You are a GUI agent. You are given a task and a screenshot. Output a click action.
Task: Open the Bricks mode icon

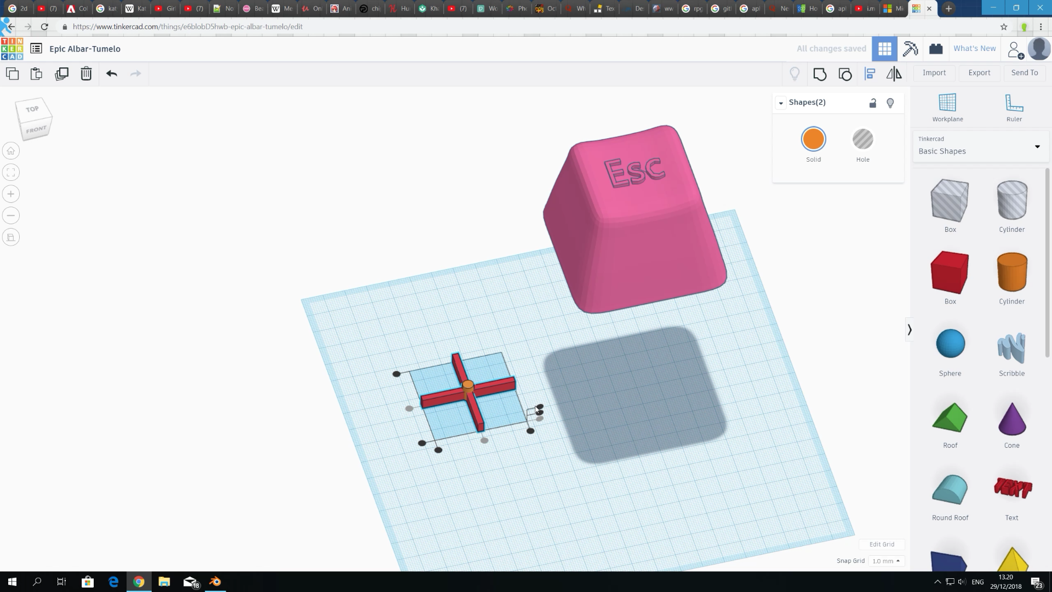pos(936,49)
